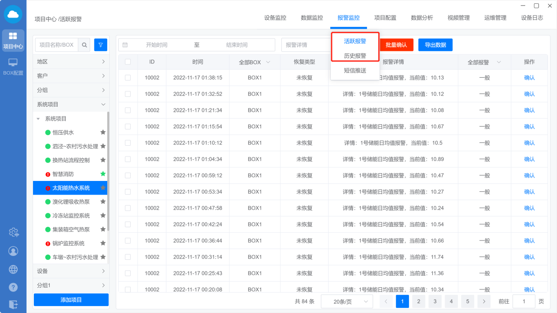This screenshot has height=313, width=557.
Task: Click the 添加项目 button
Action: tap(71, 300)
